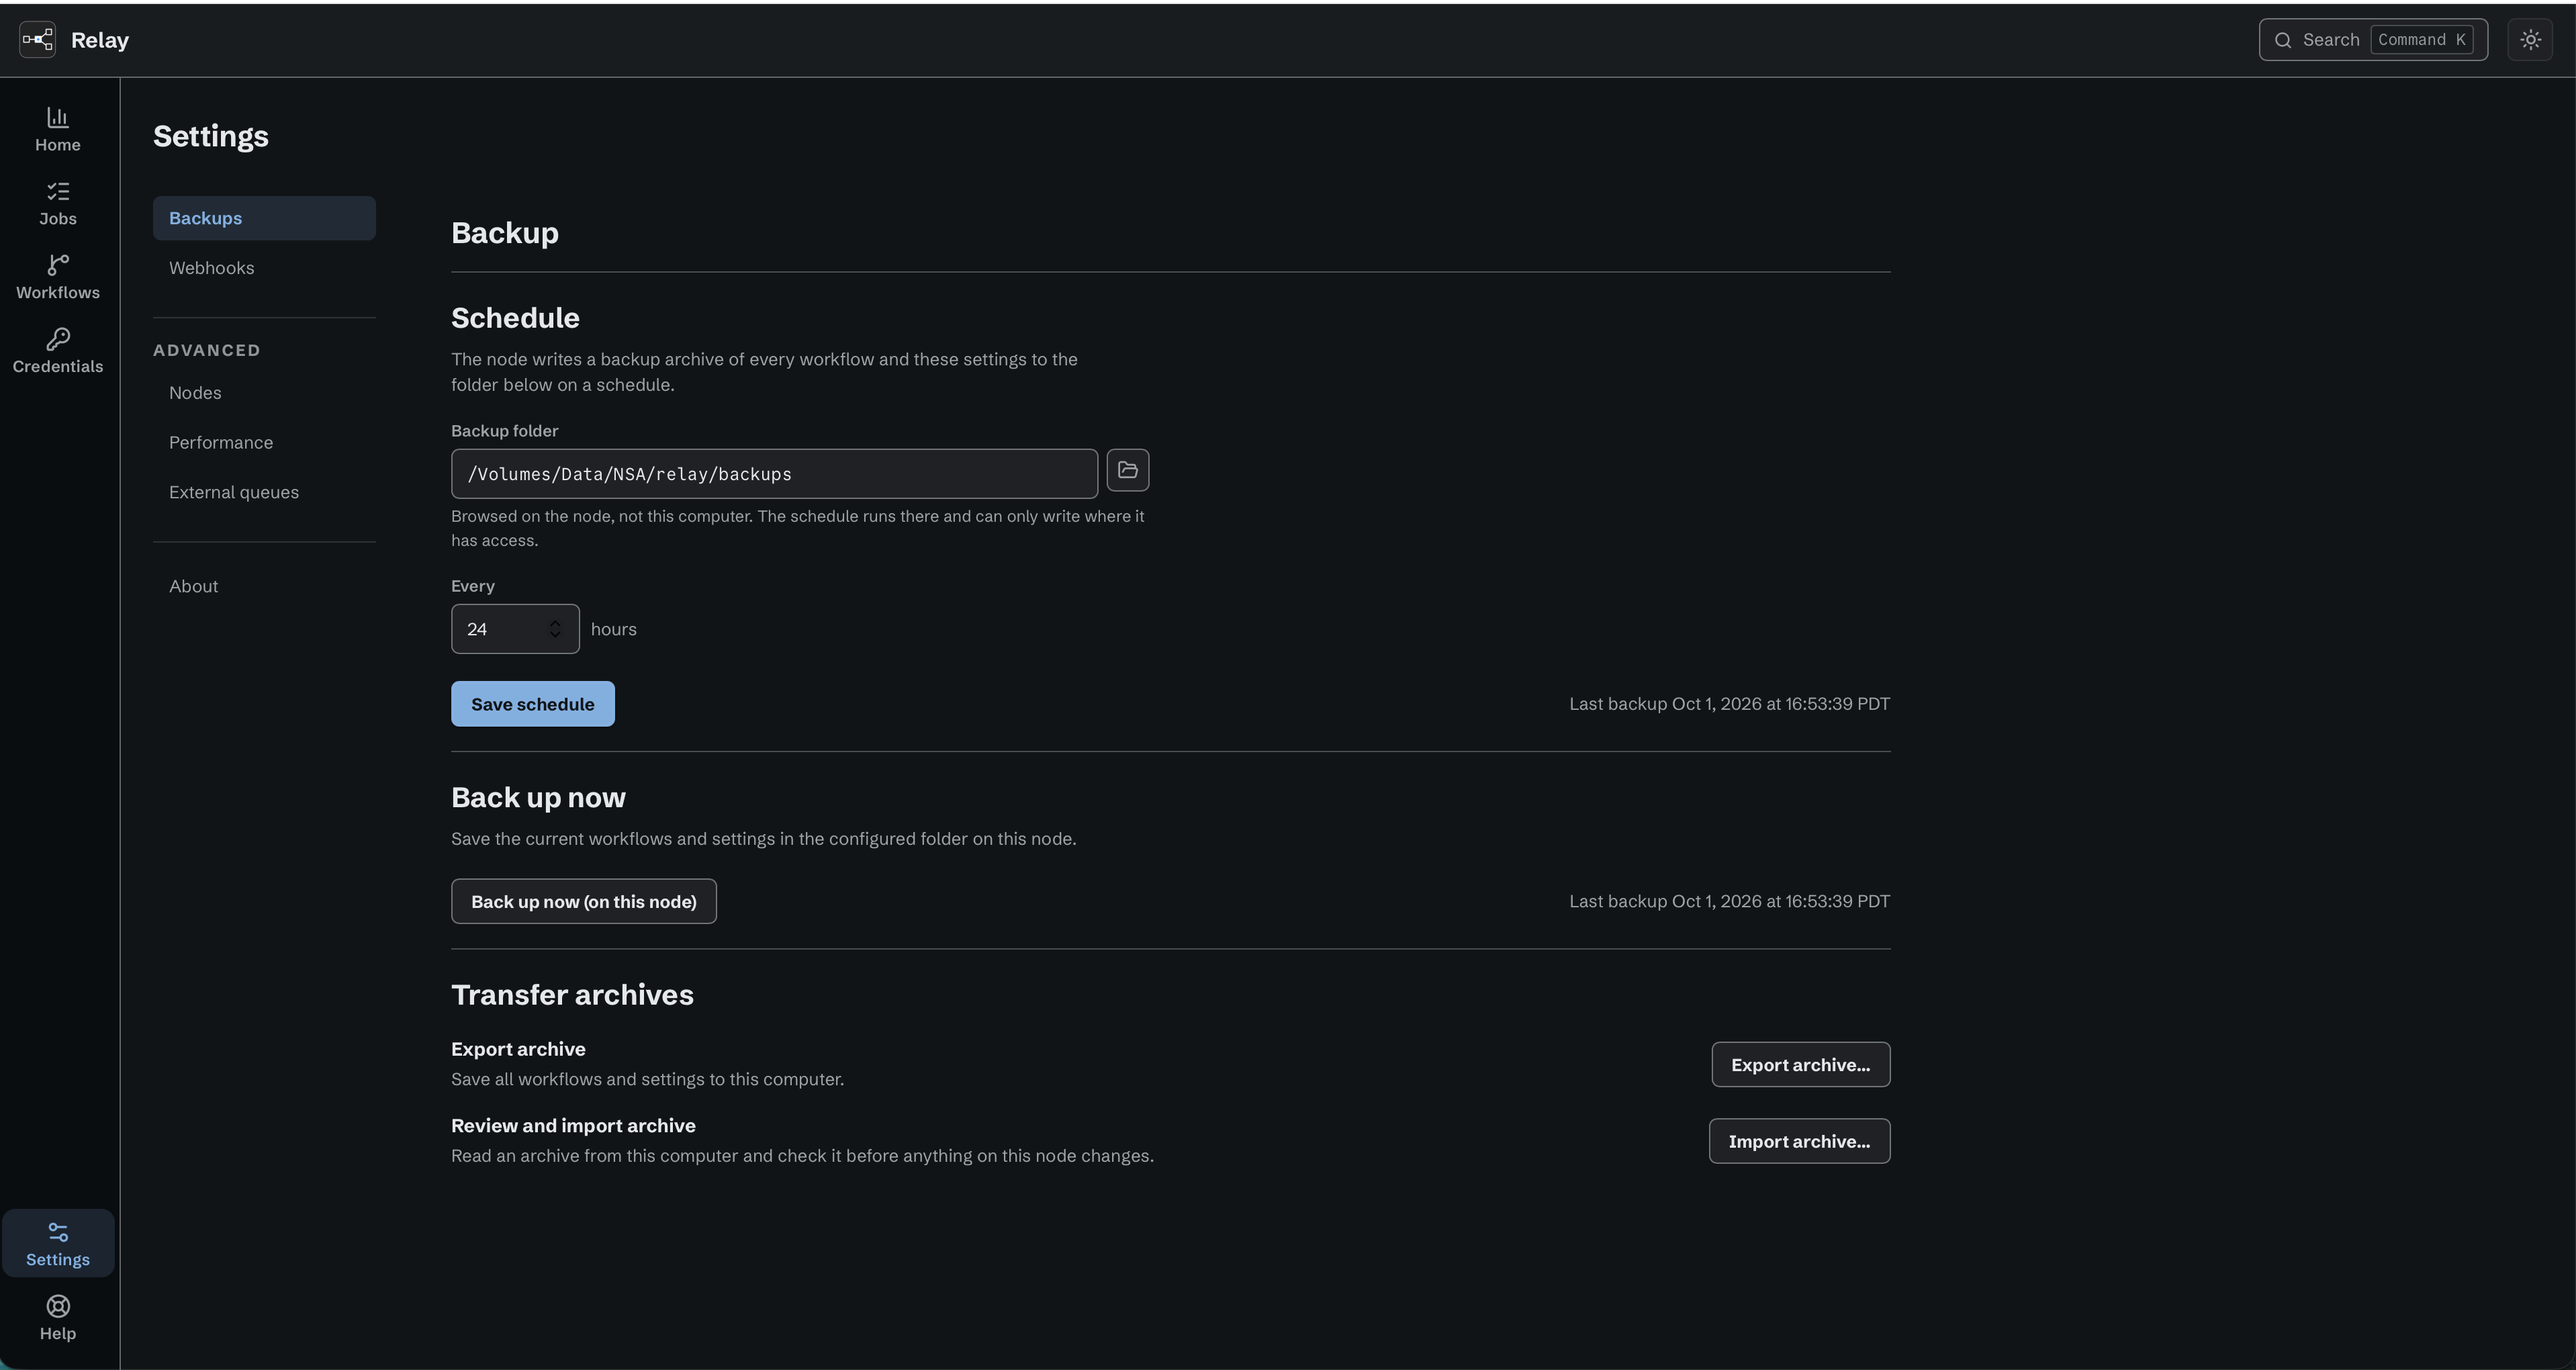Click the Schedule last backup timestamp

coord(1729,704)
